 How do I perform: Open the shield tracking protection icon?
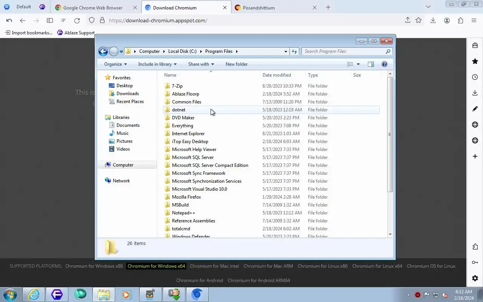(92, 20)
